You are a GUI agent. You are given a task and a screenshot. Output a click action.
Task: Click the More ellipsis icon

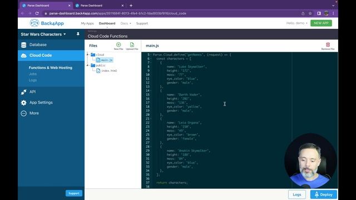[x=23, y=113]
